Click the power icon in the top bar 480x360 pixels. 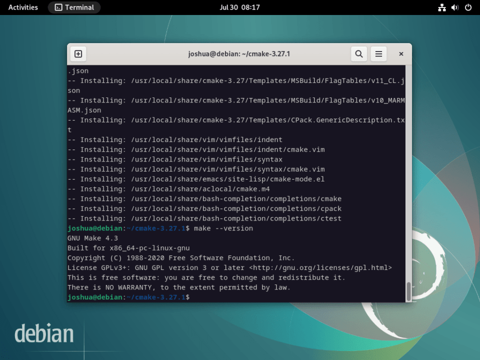[468, 7]
